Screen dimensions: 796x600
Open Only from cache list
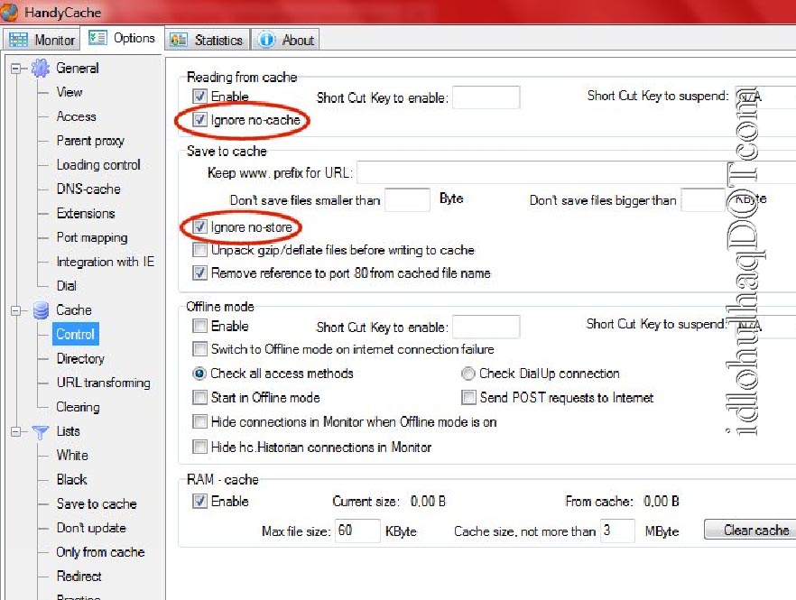click(100, 552)
